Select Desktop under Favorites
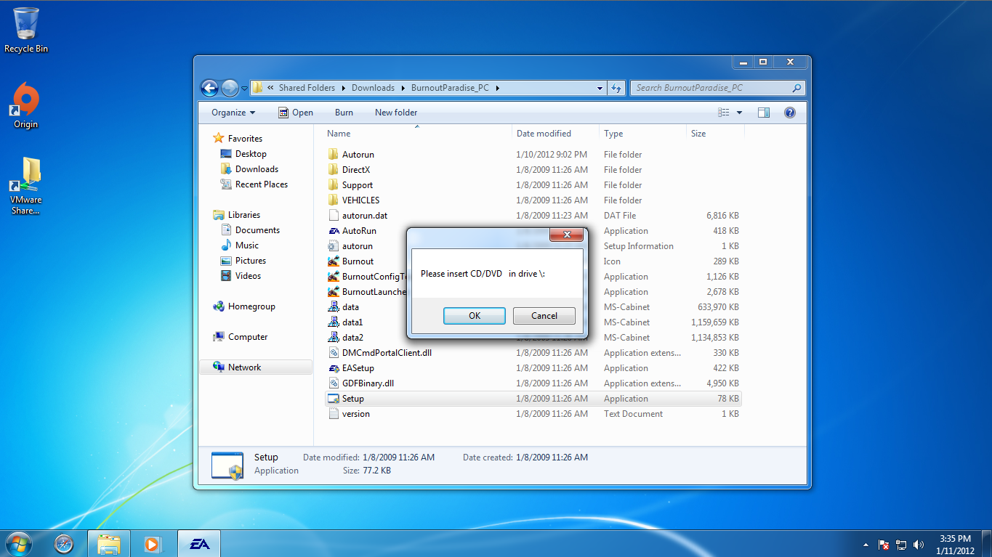Screen dimensions: 992x557 click(x=243, y=154)
